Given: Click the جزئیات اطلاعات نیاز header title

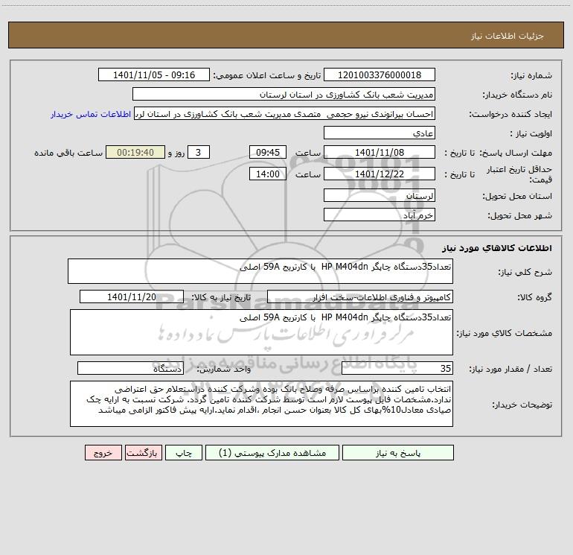Looking at the screenshot, I should (x=508, y=36).
